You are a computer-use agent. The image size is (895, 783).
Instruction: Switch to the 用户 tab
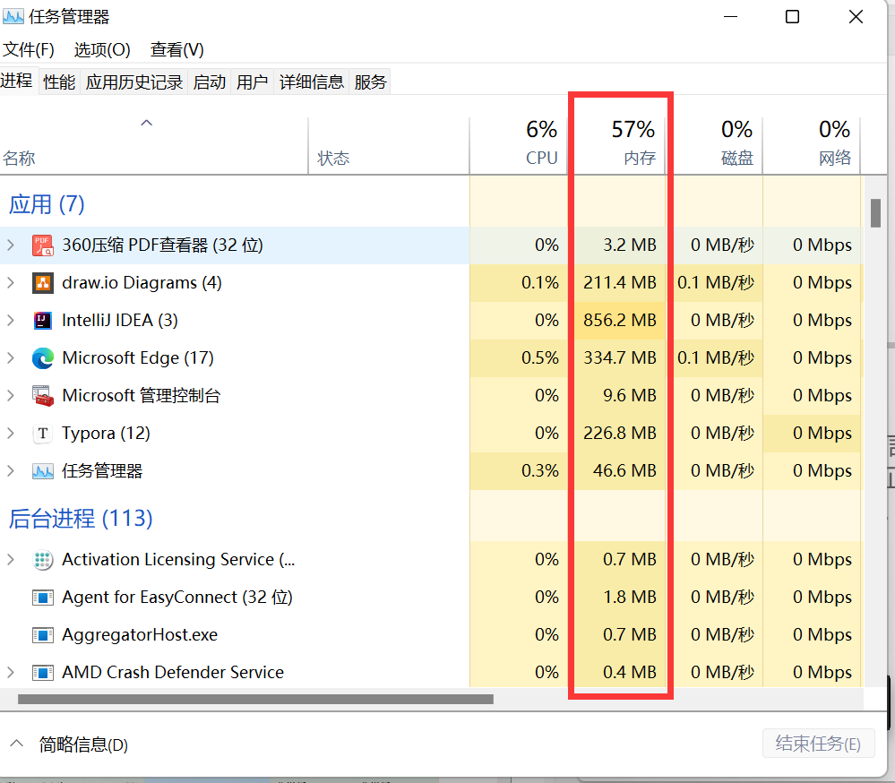pyautogui.click(x=253, y=82)
